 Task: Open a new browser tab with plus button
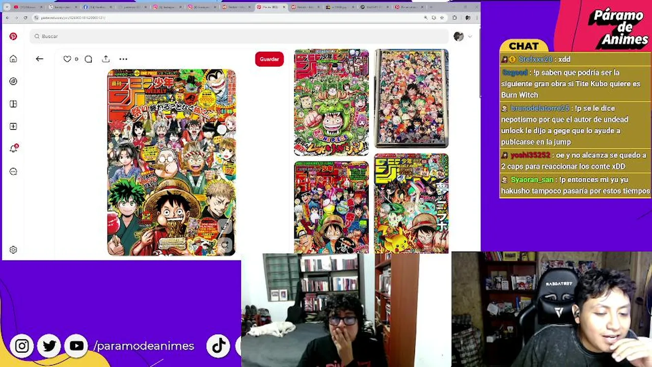pos(431,7)
